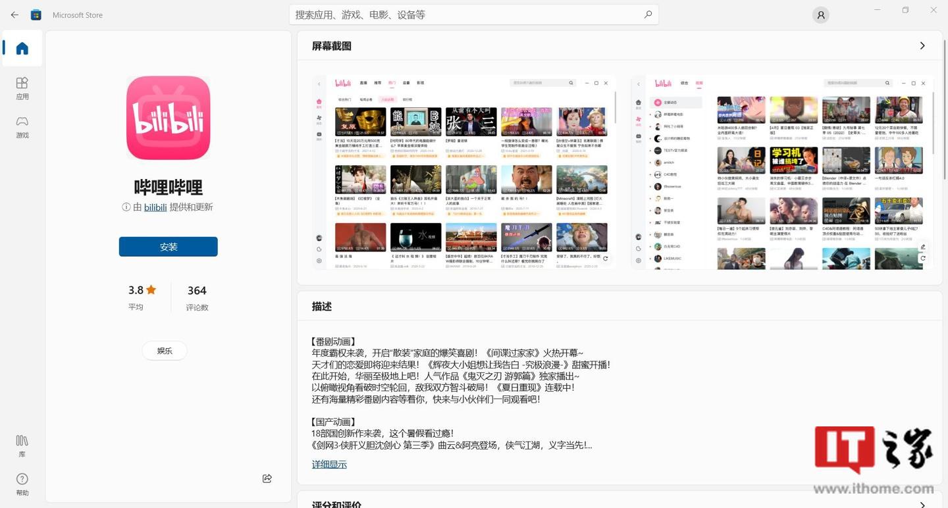Image resolution: width=948 pixels, height=508 pixels.
Task: View the first app screenshot
Action: 463,172
